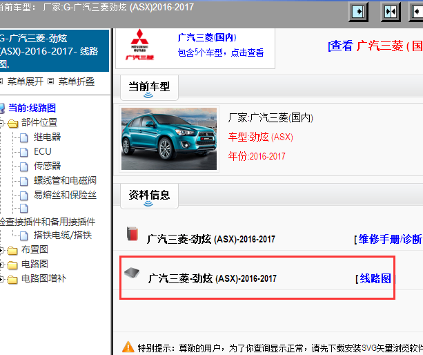The image size is (423, 355).
Task: Click the page icon beside 搭铁电缆/搭铁
Action: click(23, 236)
